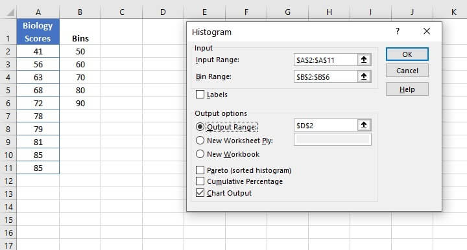The image size is (467, 250).
Task: Select the New Worksheet Ply radio button
Action: 200,141
